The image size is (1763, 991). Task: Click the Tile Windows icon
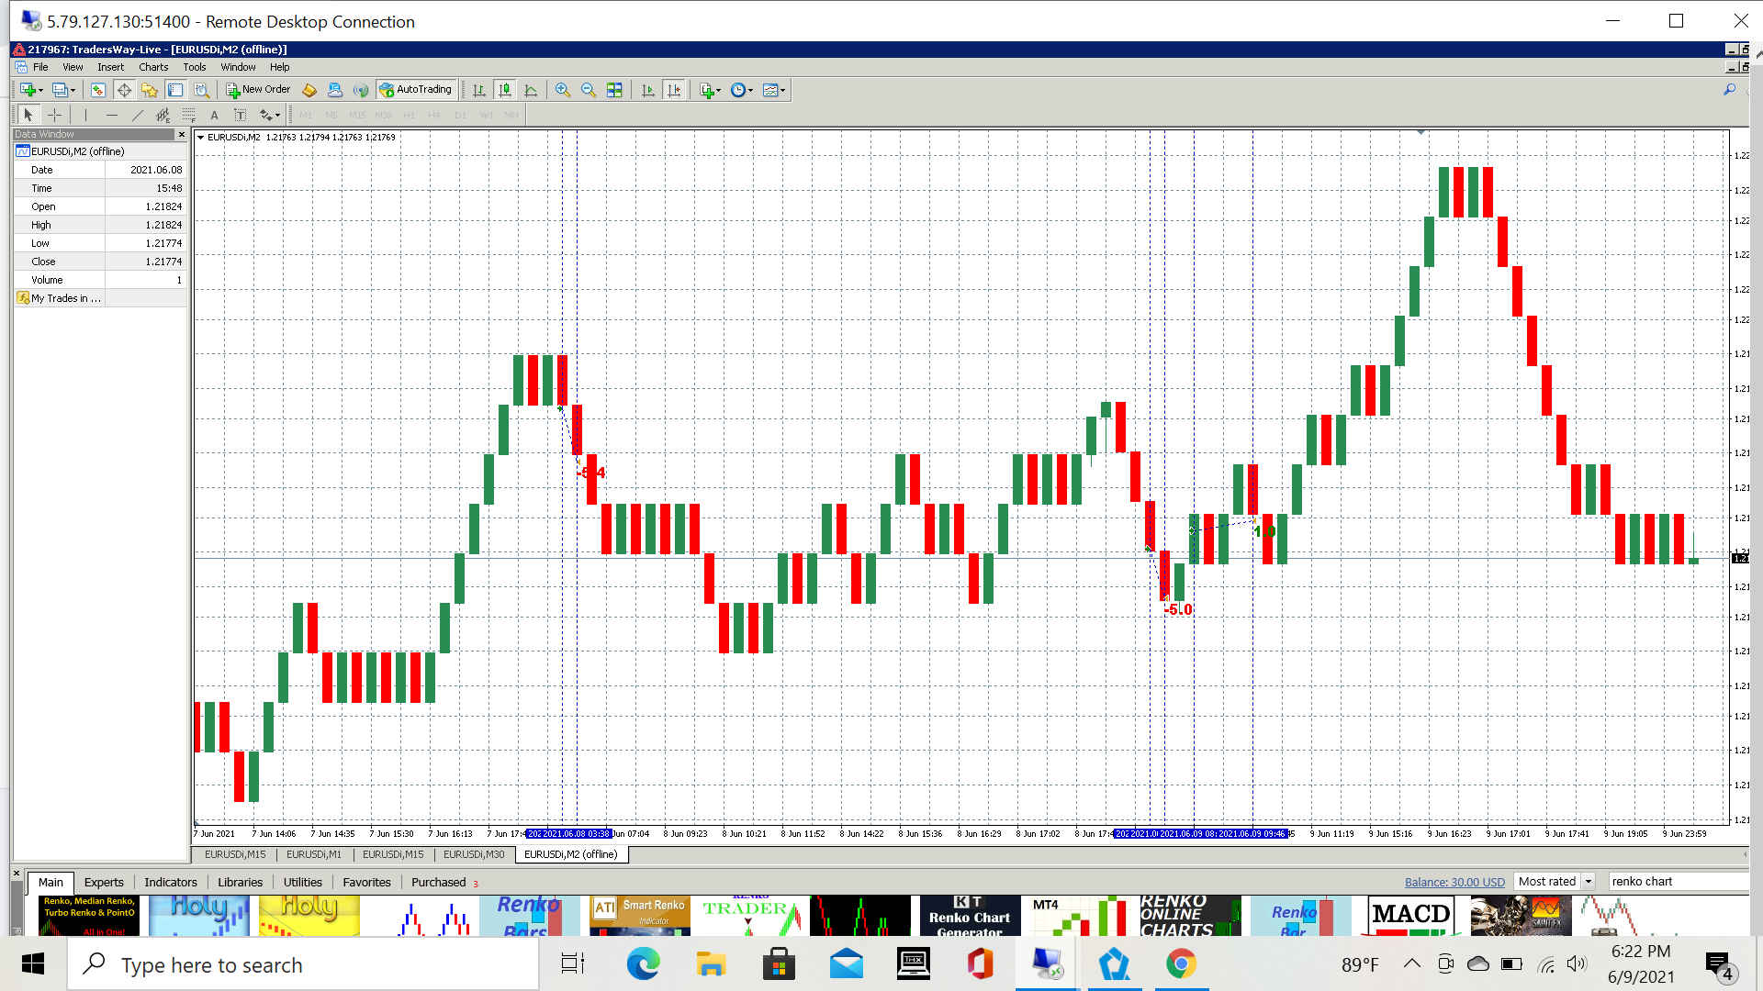coord(614,90)
